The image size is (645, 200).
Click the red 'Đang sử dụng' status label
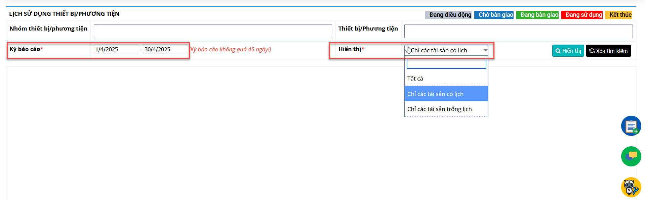pyautogui.click(x=582, y=15)
